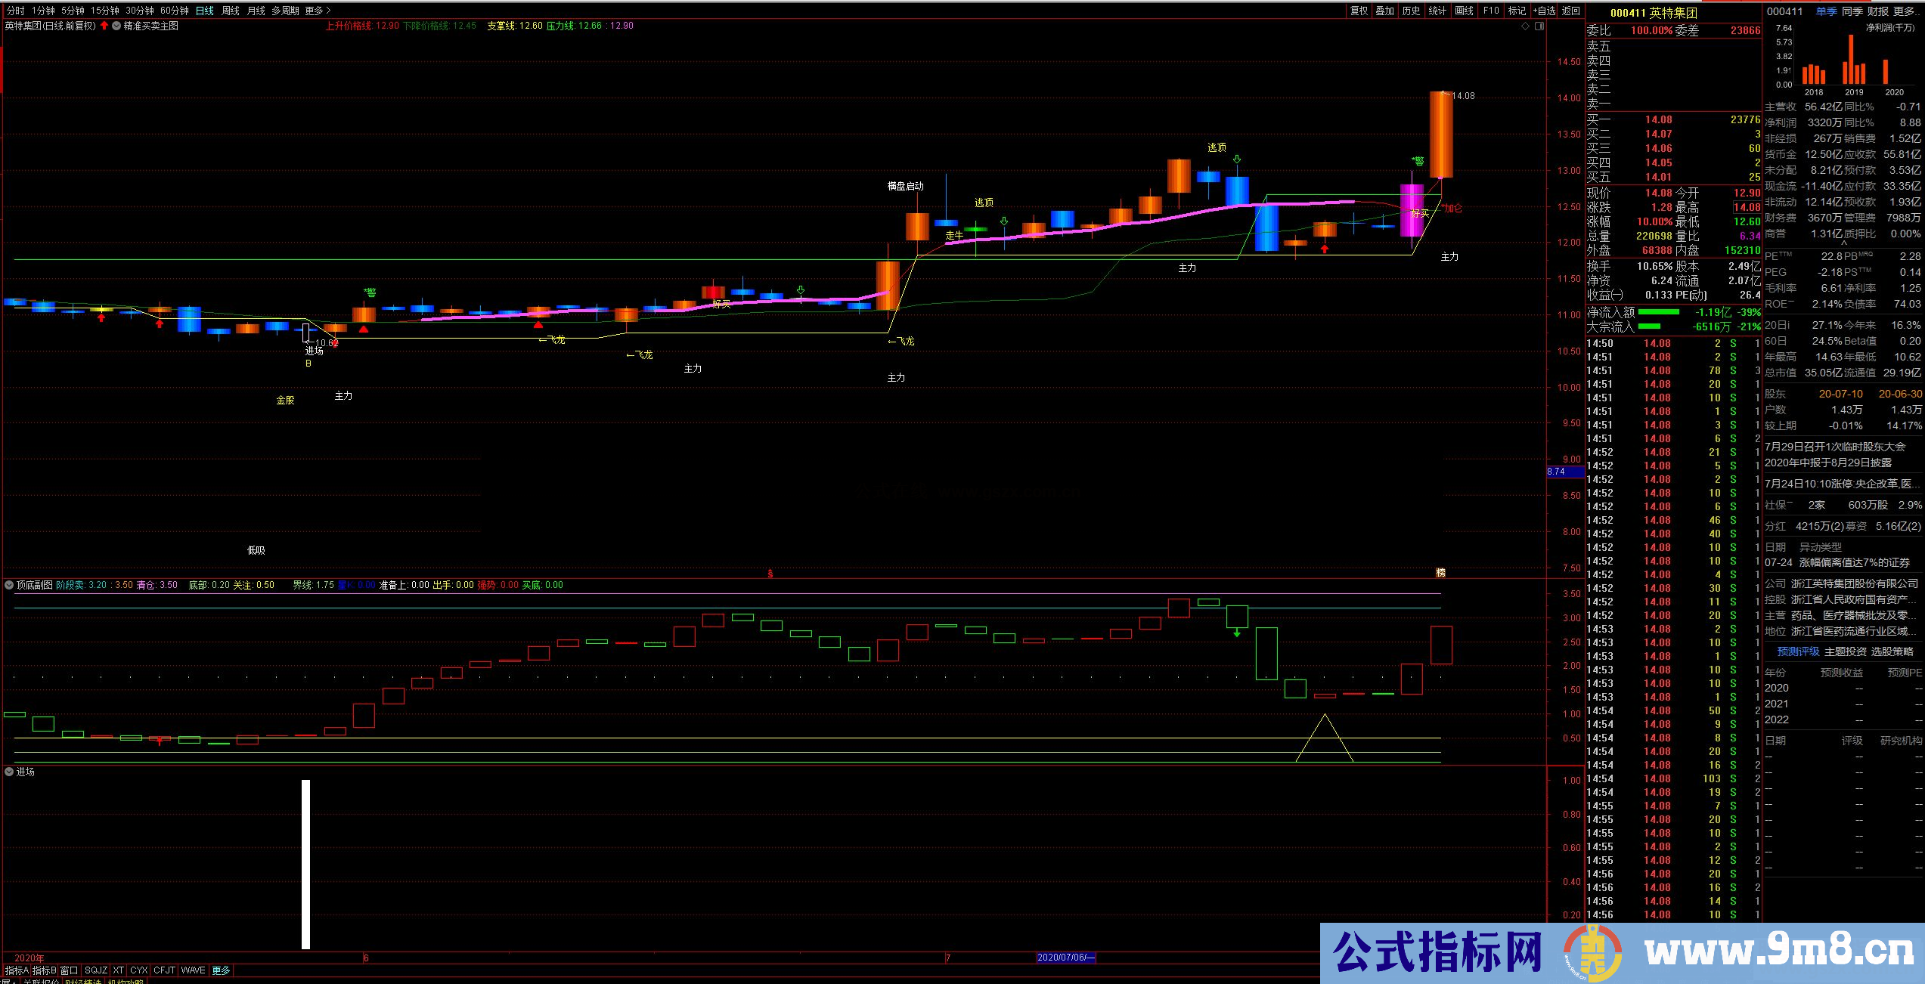Click the diamond icon above the price axis
The width and height of the screenshot is (1925, 984).
click(x=1525, y=26)
